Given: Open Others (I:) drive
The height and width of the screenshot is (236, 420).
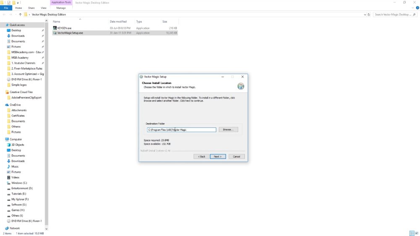Looking at the screenshot, I should [17, 215].
